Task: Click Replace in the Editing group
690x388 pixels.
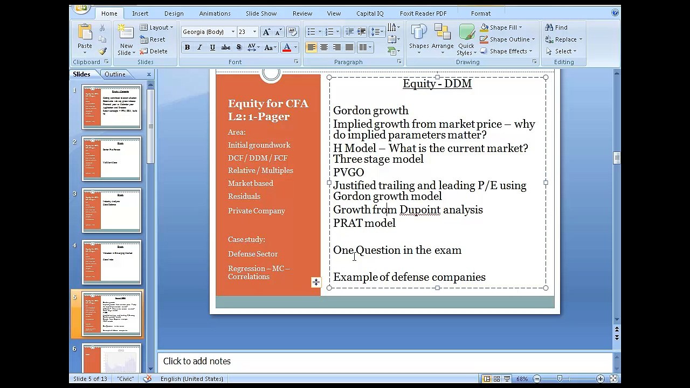Action: click(563, 39)
